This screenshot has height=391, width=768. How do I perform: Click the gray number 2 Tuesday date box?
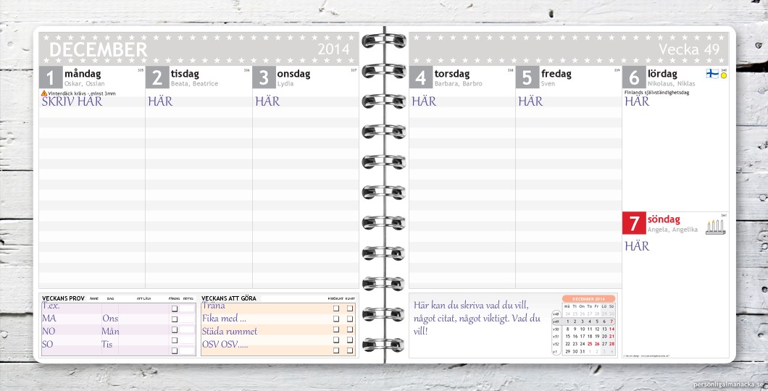(x=157, y=77)
